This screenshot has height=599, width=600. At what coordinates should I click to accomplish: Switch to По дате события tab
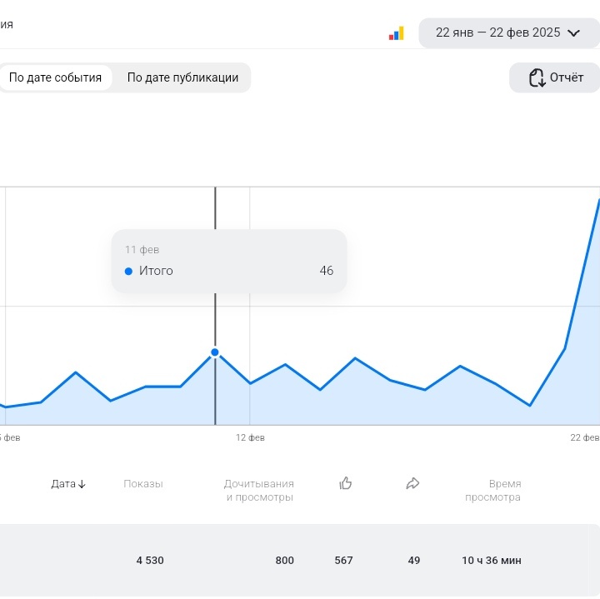(55, 77)
